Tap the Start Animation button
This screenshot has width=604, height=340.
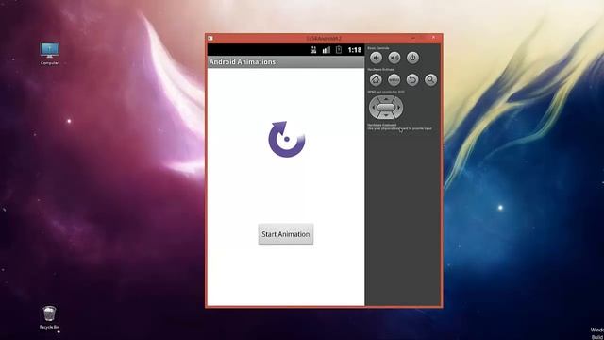[285, 234]
